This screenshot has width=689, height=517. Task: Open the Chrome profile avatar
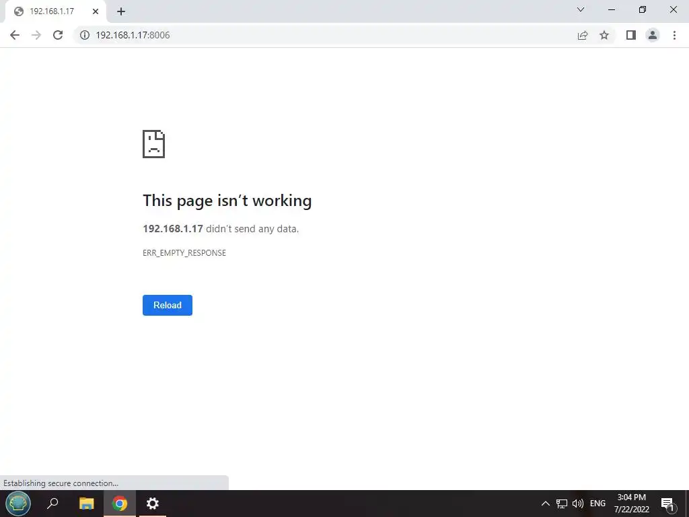pos(653,35)
